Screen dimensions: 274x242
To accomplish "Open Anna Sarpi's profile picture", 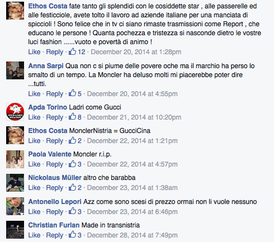I will [x=15, y=70].
